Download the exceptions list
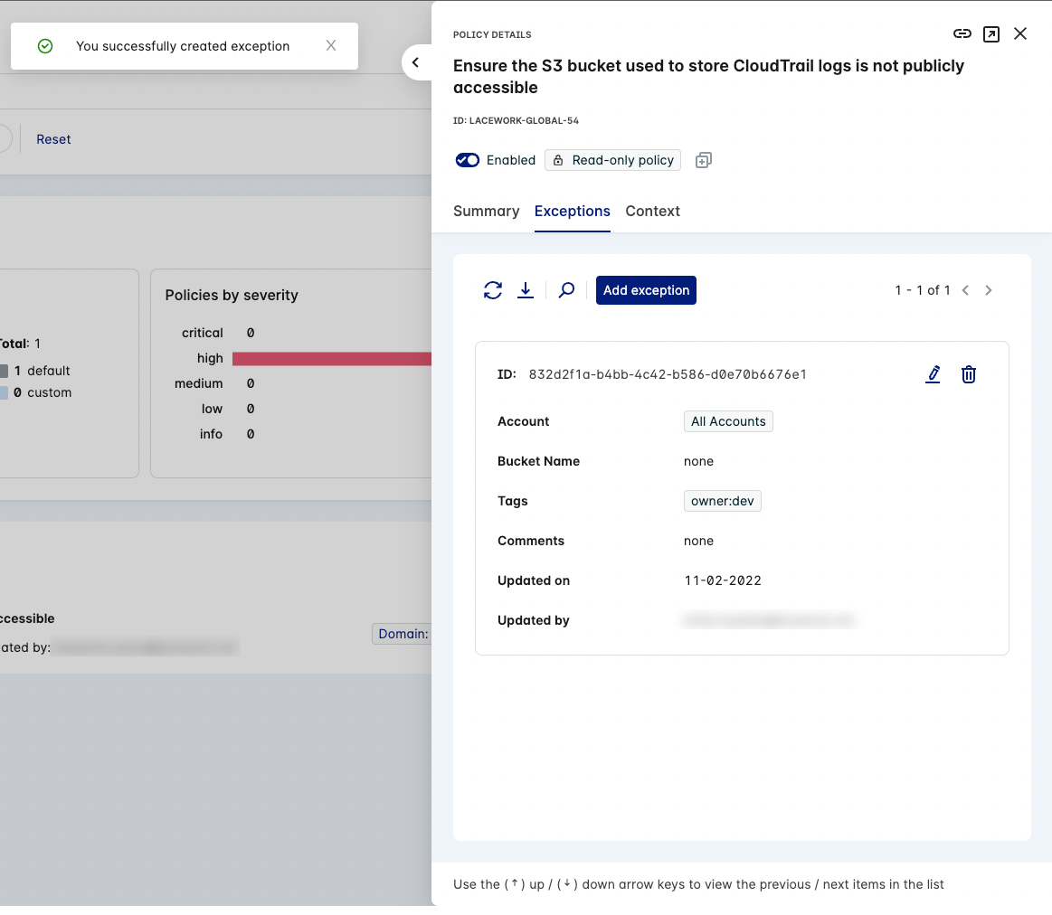Image resolution: width=1052 pixels, height=915 pixels. (x=526, y=290)
